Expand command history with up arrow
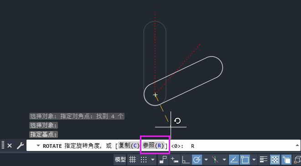 coord(297,146)
